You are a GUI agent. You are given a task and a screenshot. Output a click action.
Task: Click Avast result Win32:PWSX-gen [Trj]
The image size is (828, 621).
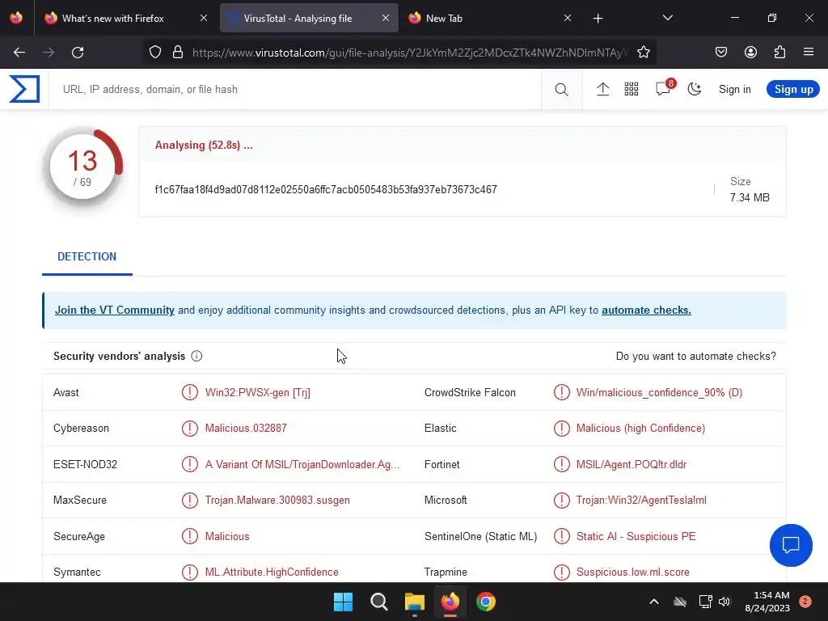point(258,392)
